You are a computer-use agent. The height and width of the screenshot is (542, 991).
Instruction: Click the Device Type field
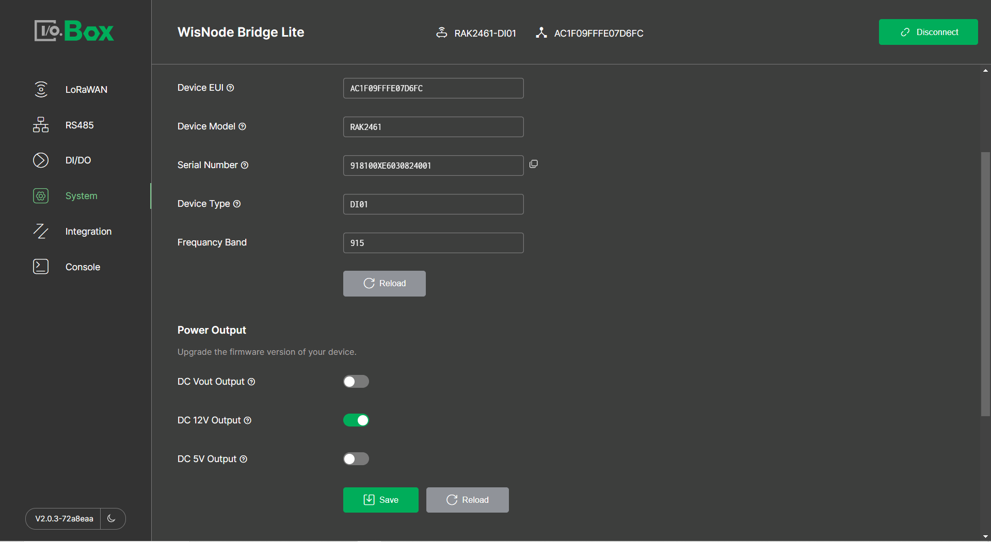pos(434,204)
